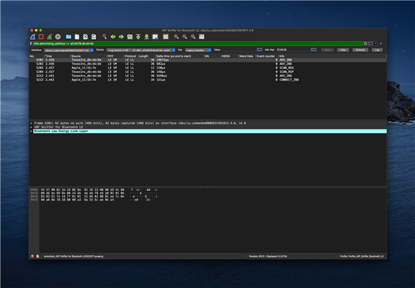Toggle packet list colorization icon

(166, 37)
